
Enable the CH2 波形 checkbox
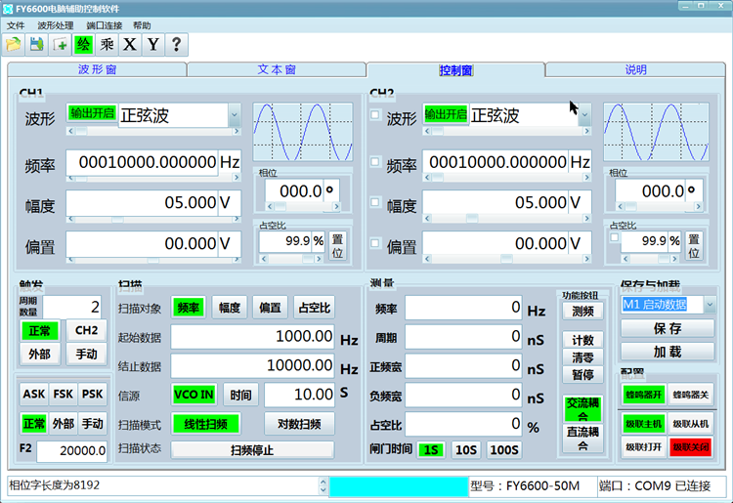(x=375, y=115)
